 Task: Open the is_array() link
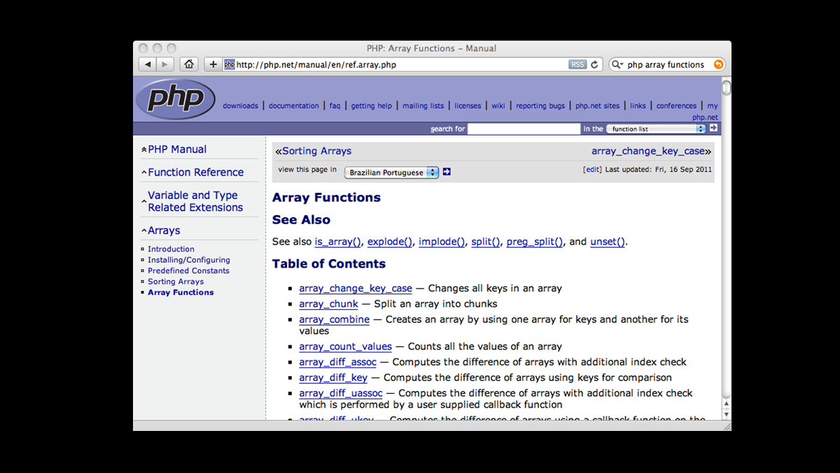pos(338,242)
